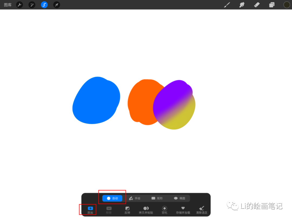Open the Adjustments magic wand menu

click(x=32, y=5)
